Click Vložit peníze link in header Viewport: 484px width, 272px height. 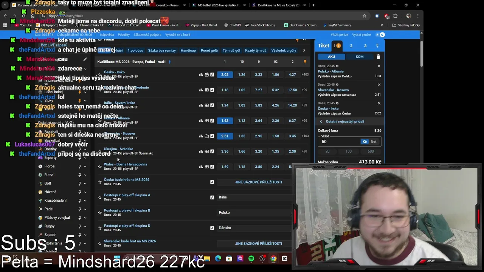click(340, 35)
